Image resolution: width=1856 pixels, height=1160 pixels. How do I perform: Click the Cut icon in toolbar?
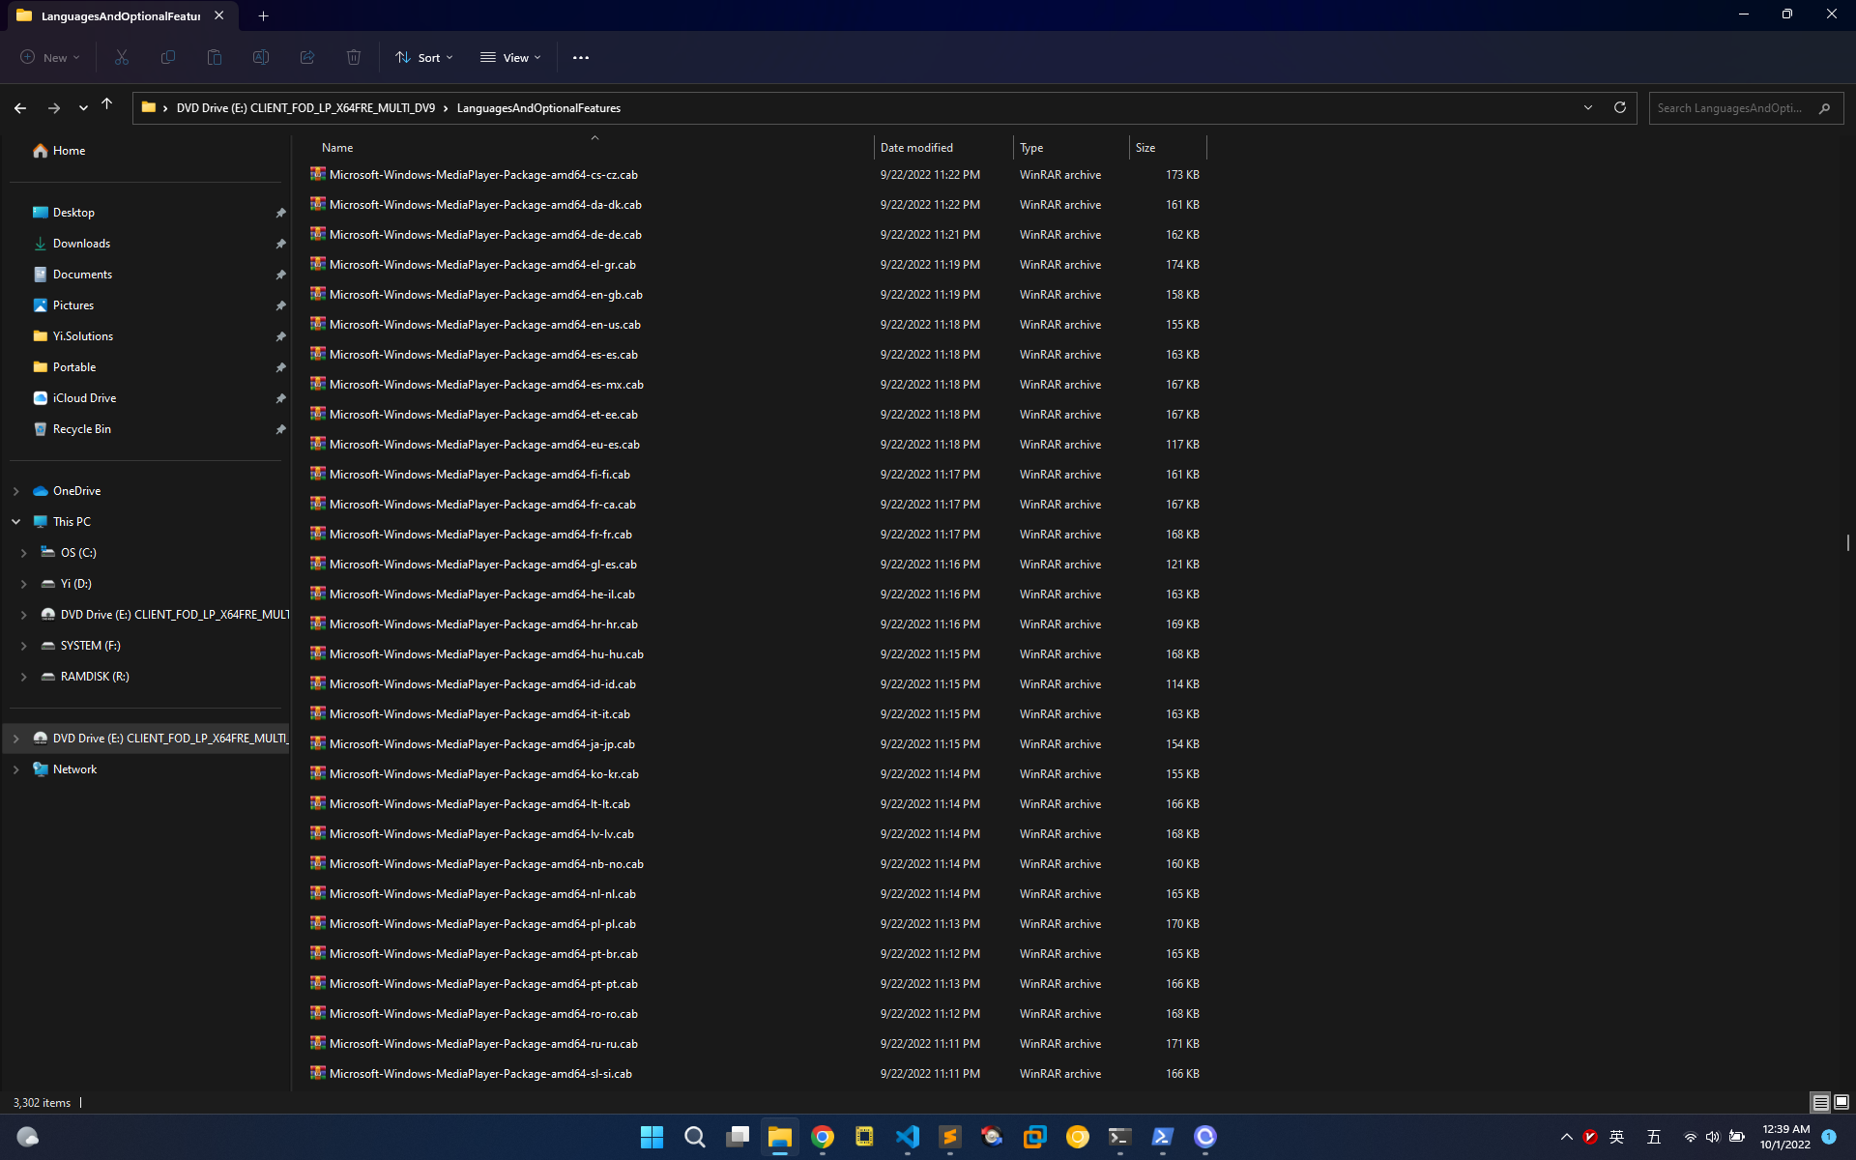[122, 58]
